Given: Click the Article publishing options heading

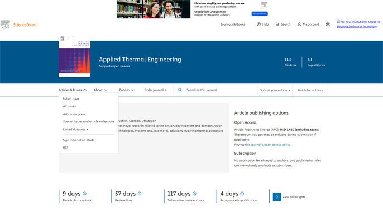Looking at the screenshot, I should click(x=261, y=113).
